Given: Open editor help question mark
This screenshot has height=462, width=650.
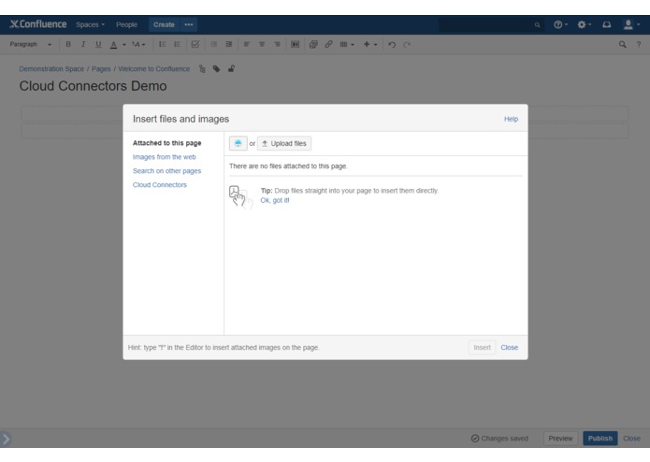Looking at the screenshot, I should pyautogui.click(x=639, y=44).
